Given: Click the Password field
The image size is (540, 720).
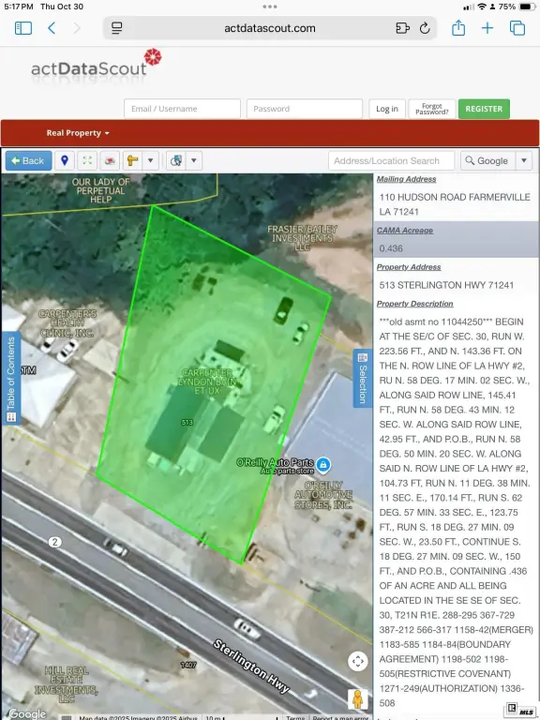Looking at the screenshot, I should click(305, 109).
